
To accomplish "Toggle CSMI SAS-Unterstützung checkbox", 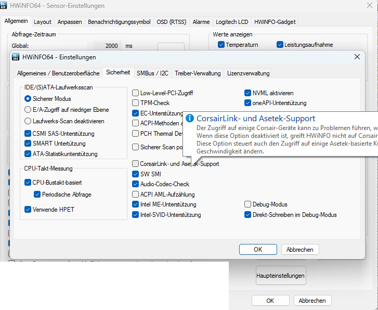I will click(28, 133).
